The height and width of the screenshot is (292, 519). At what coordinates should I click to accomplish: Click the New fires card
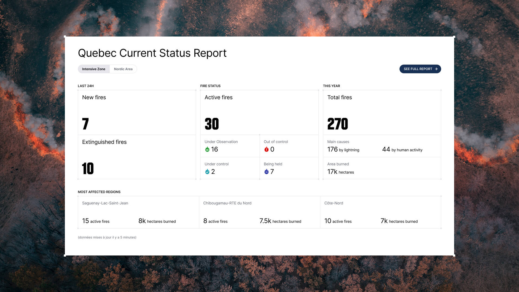pos(137,112)
